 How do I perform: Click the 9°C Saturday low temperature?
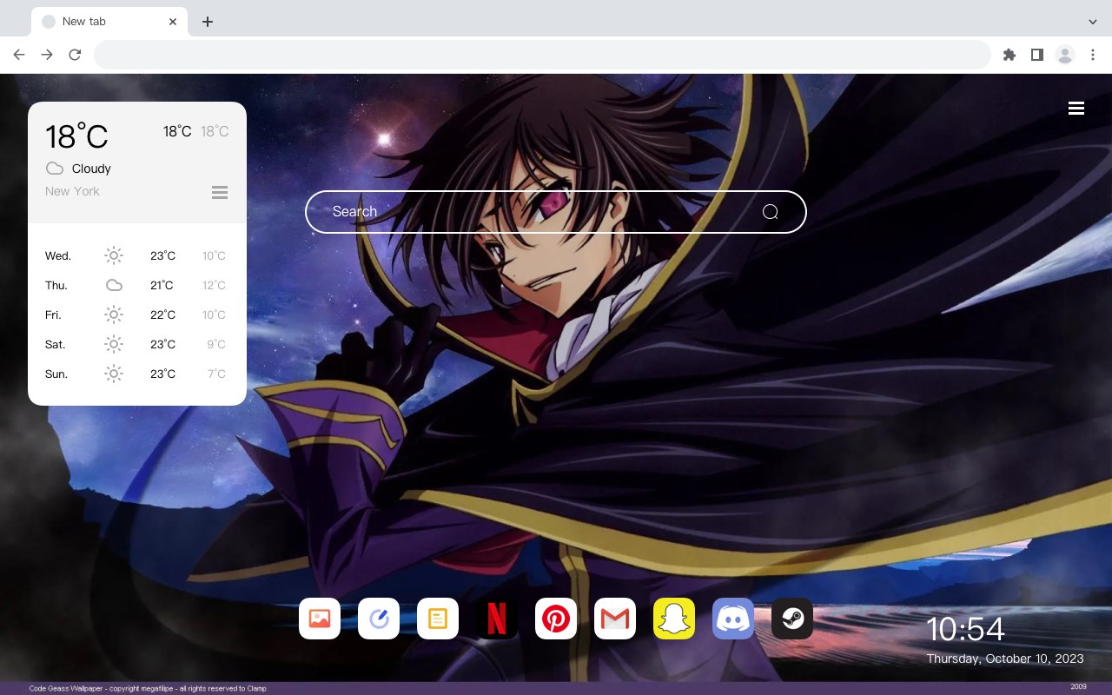click(216, 344)
